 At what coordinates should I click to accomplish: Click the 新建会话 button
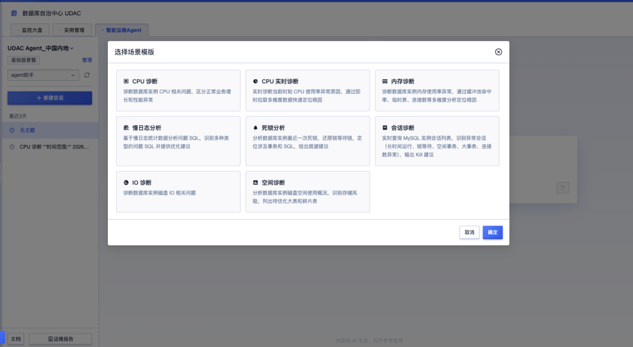tap(50, 98)
